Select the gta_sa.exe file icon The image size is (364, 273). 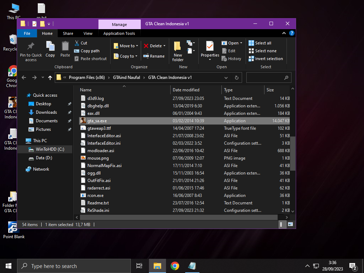[x=83, y=121]
